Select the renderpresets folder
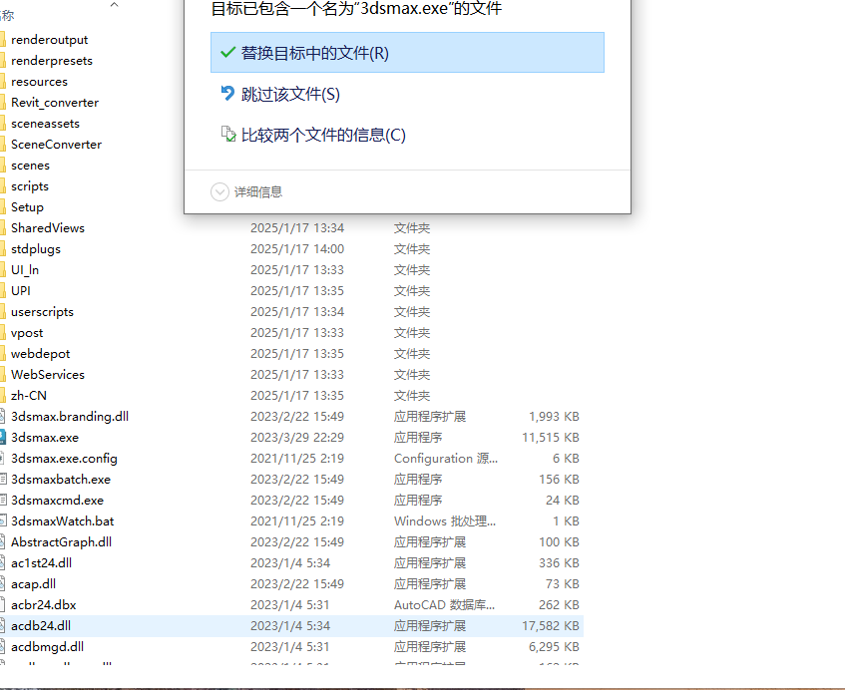The image size is (845, 690). point(51,61)
